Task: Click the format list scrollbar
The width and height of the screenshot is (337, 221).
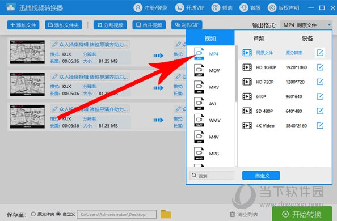Action: pos(236,74)
